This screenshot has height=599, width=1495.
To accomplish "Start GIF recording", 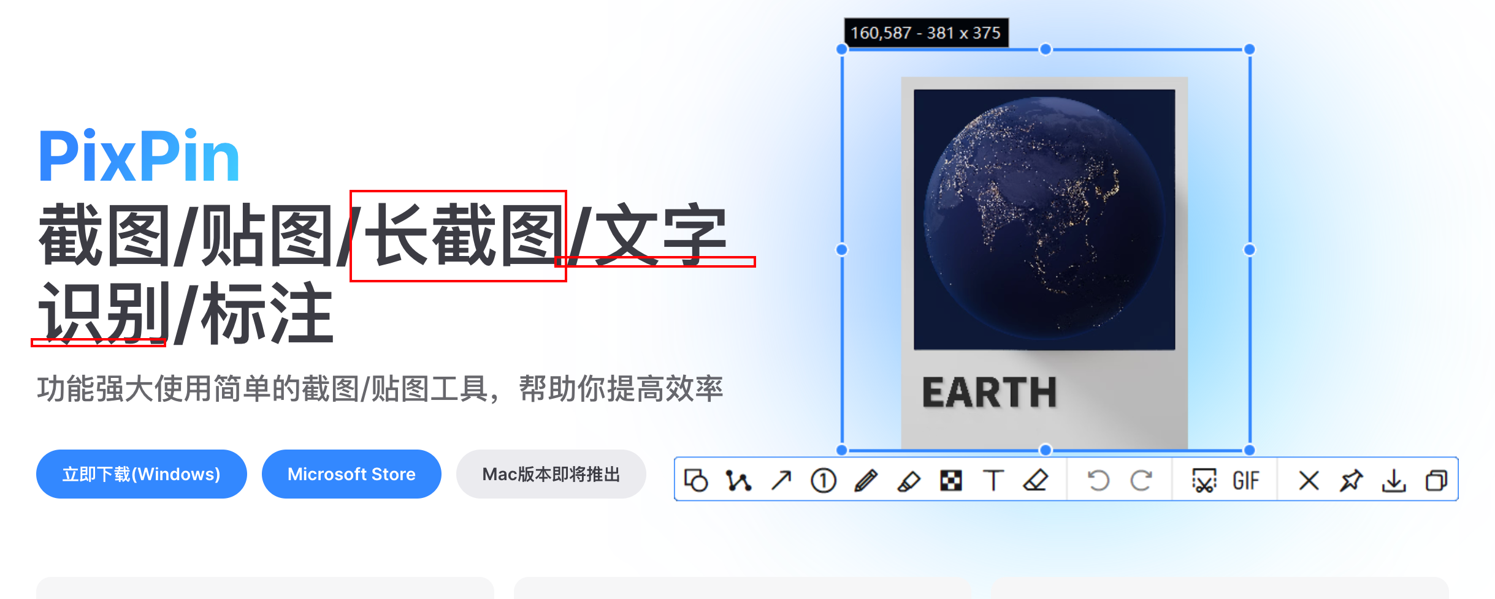I will click(1246, 481).
